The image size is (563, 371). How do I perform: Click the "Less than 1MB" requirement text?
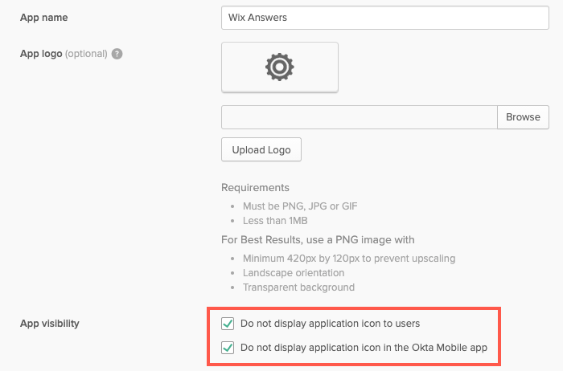coord(275,221)
